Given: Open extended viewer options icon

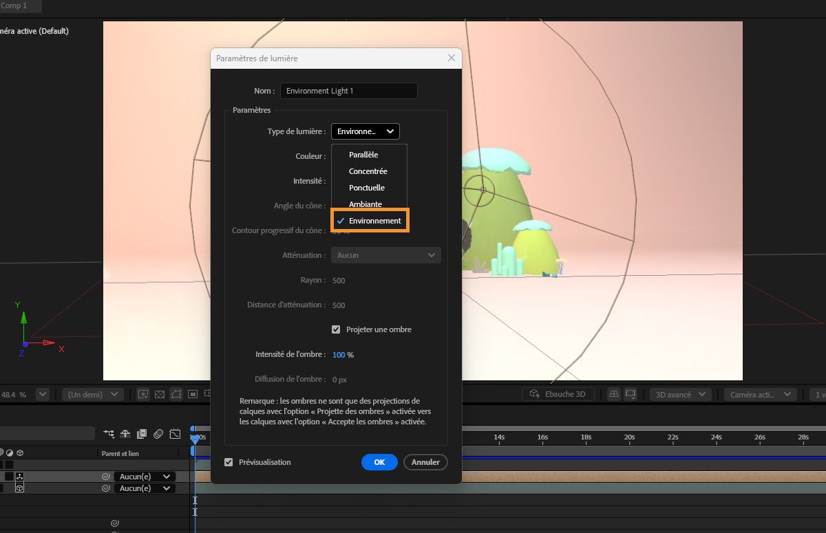Looking at the screenshot, I should [x=631, y=394].
